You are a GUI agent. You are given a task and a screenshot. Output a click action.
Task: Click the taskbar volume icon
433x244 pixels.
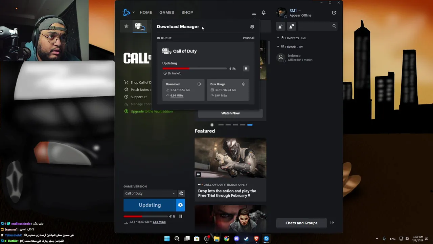click(x=407, y=239)
